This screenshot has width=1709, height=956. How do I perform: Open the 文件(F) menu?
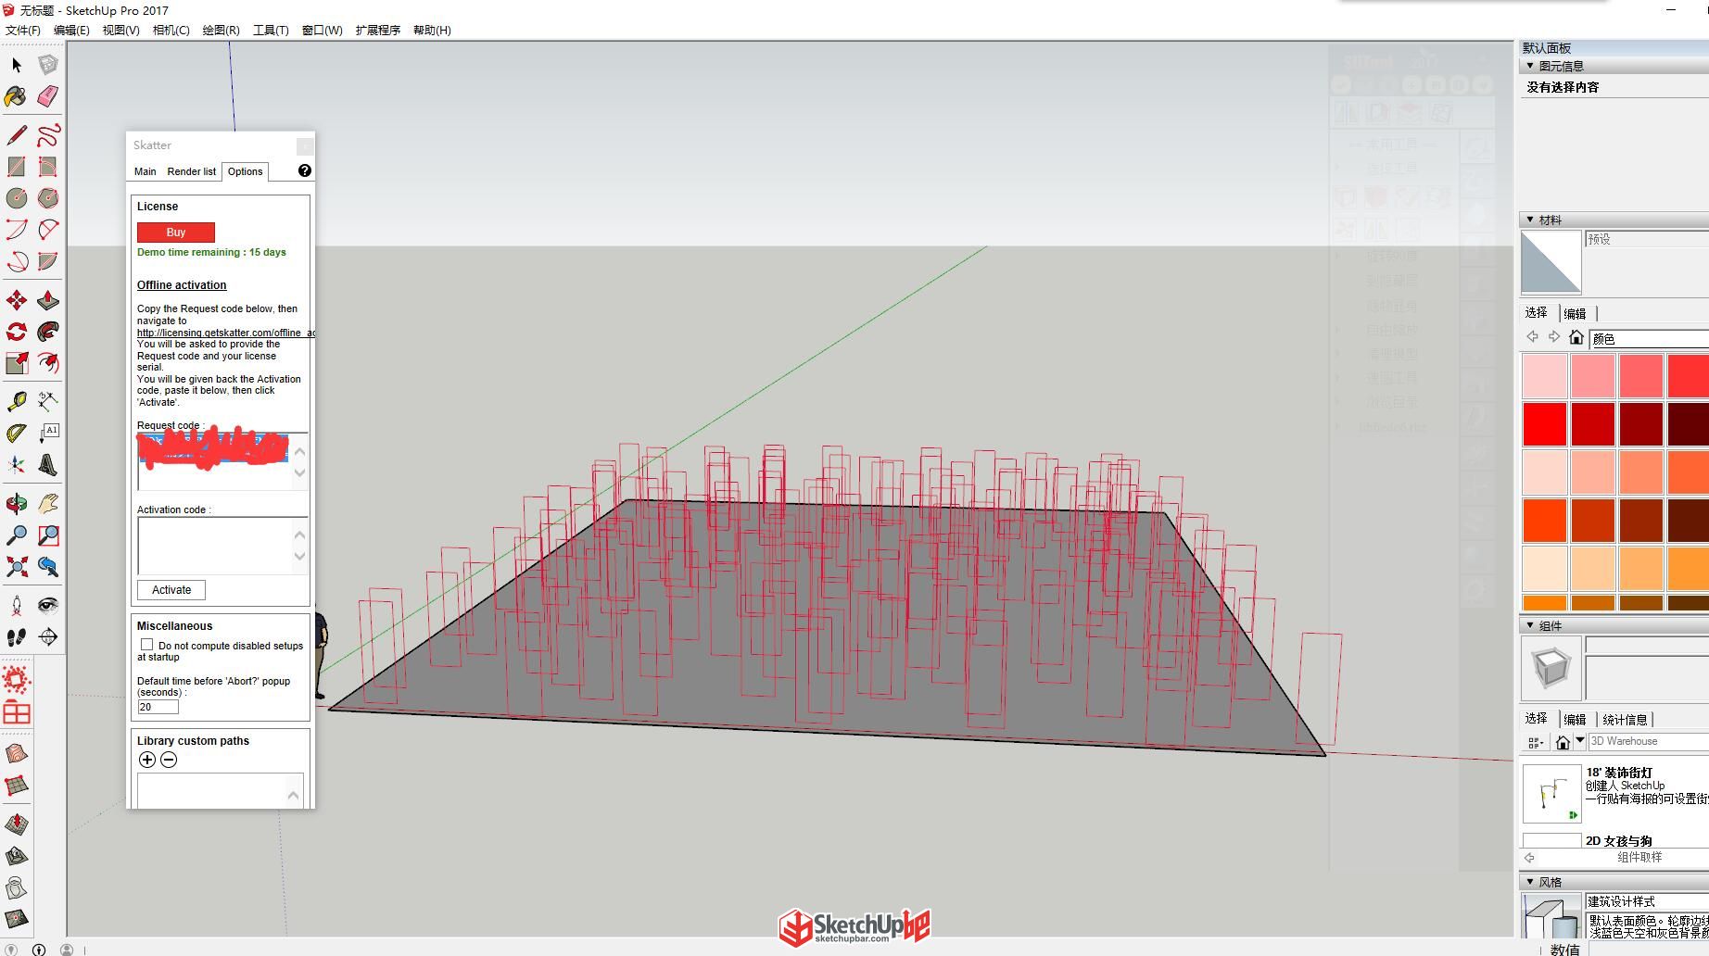(x=23, y=31)
